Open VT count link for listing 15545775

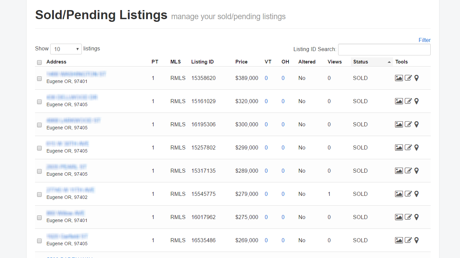266,194
